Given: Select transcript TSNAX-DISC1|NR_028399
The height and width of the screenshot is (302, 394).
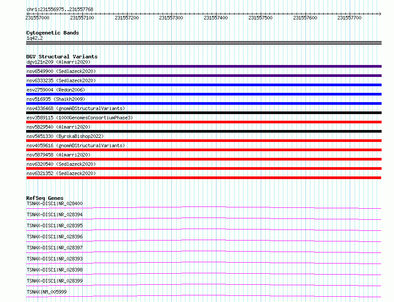Looking at the screenshot, I should (x=54, y=281).
